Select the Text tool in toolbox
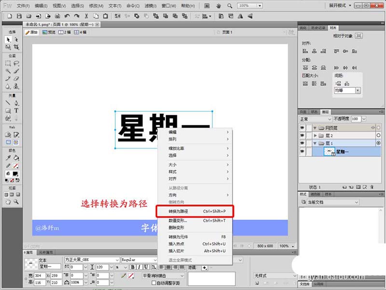 [16, 111]
